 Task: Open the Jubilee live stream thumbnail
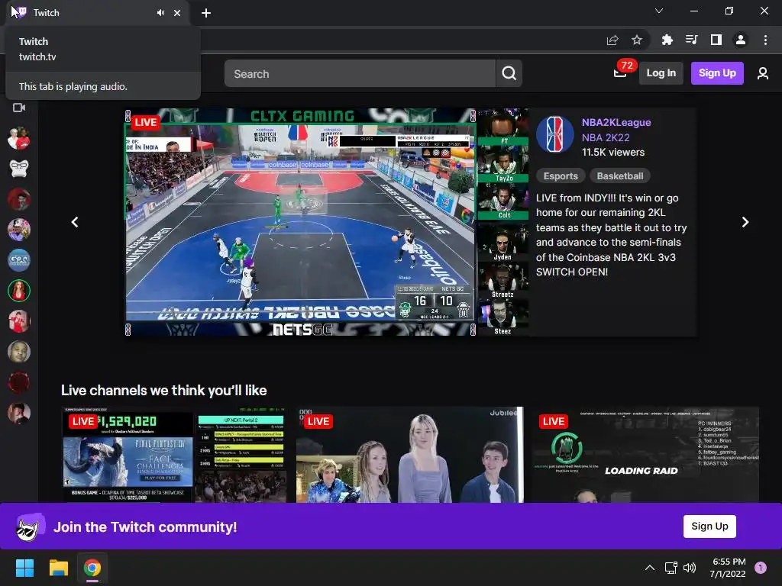(x=409, y=455)
